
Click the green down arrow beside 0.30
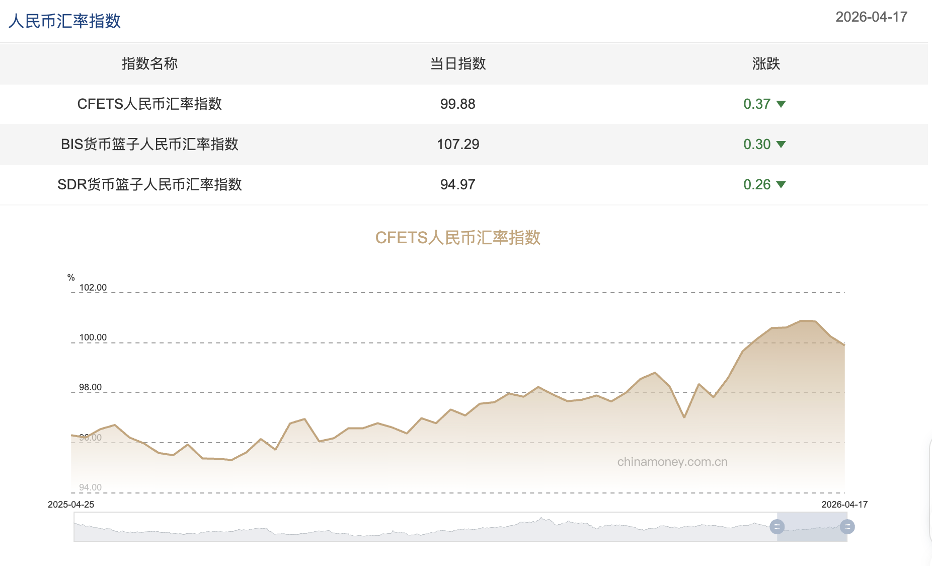pyautogui.click(x=782, y=145)
